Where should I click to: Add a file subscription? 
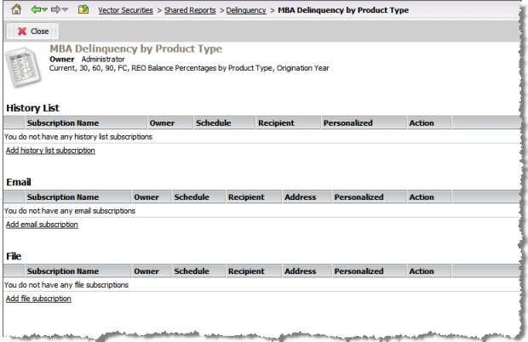point(38,299)
